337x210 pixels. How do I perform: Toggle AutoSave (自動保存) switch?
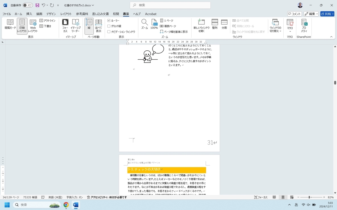[x=28, y=5]
